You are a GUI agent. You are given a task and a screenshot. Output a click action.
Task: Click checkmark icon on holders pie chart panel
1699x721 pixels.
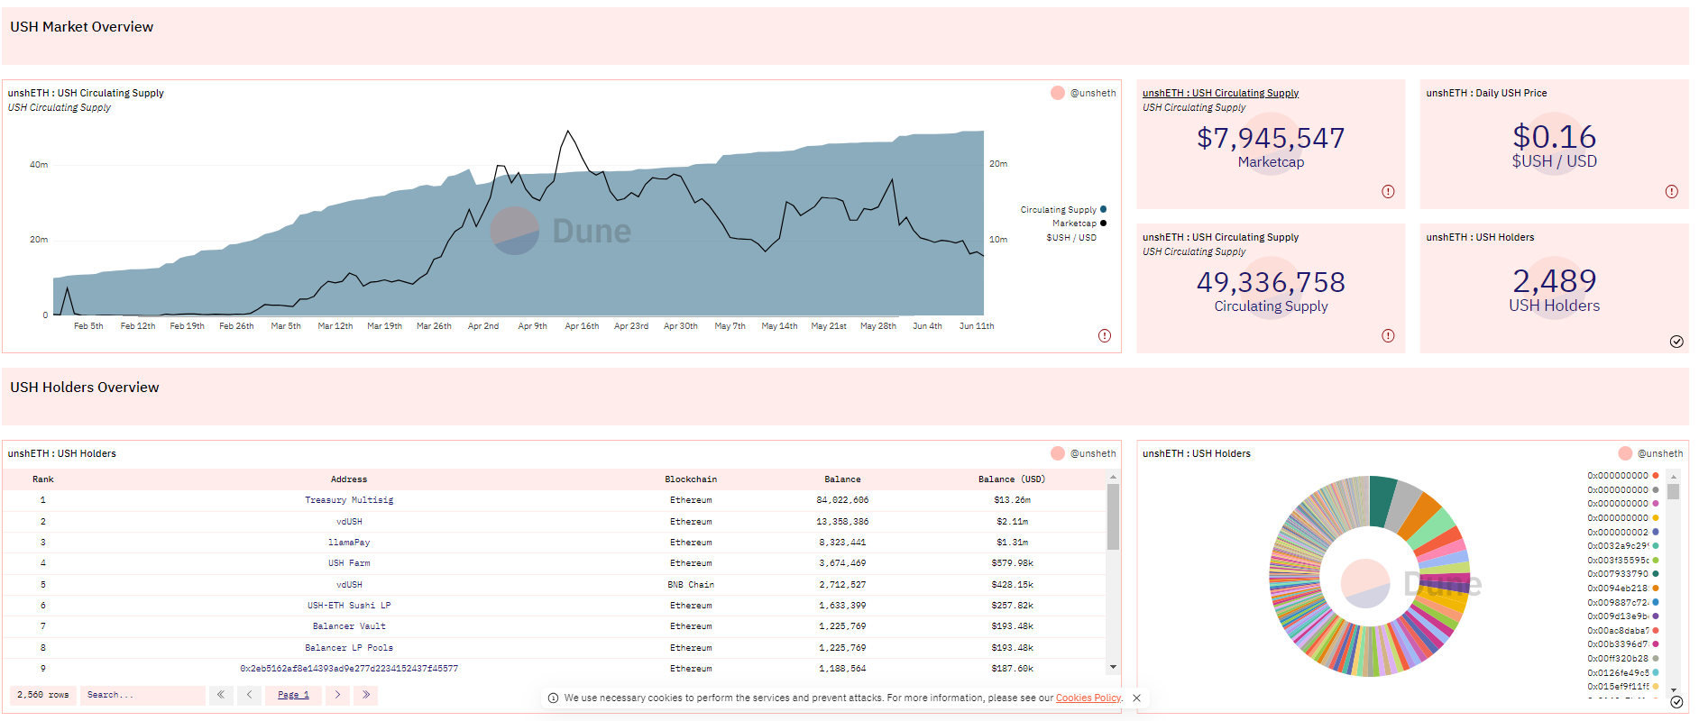1676,702
